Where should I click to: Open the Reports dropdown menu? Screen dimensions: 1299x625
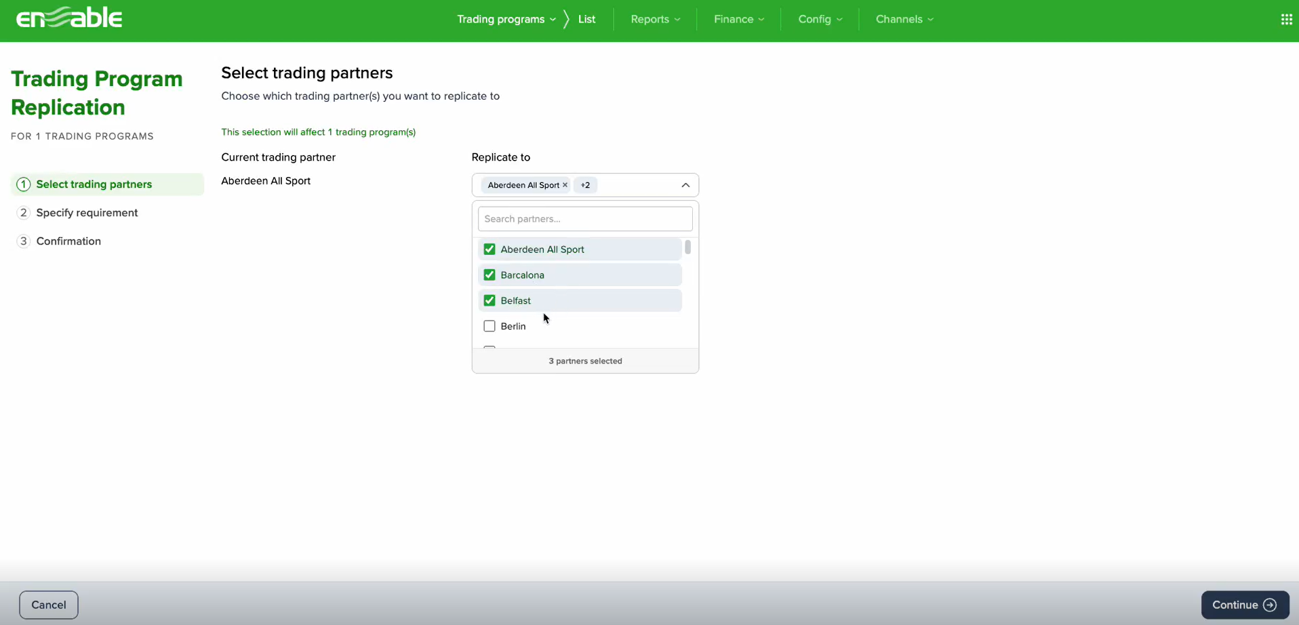click(x=655, y=20)
